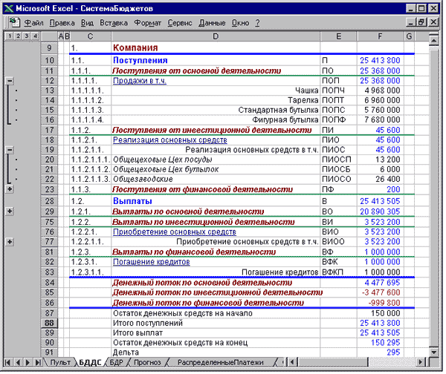
Task: Switch to the Прогноз sheet tab
Action: click(x=147, y=362)
